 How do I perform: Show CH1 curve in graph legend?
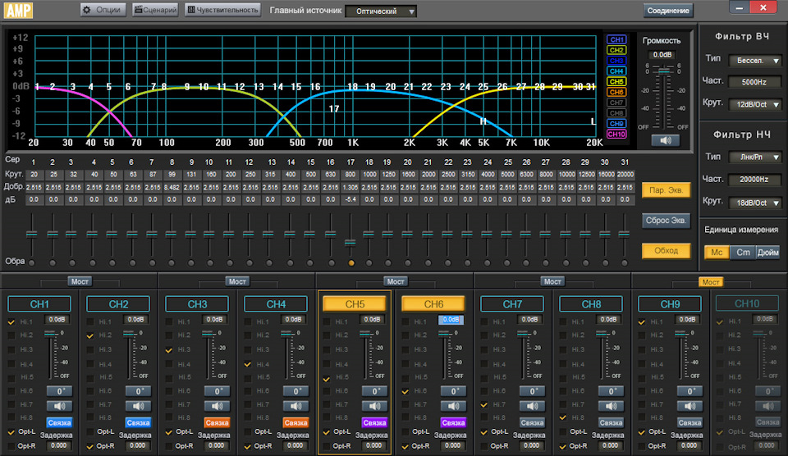point(616,39)
